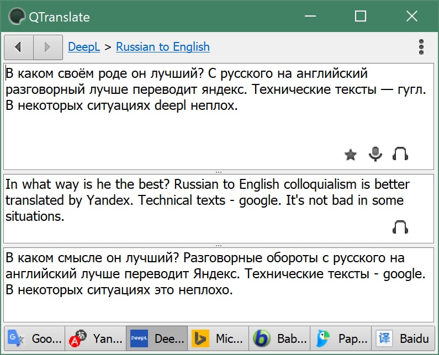Switch to Yandex translation service tab
This screenshot has width=439, height=355.
point(96,338)
